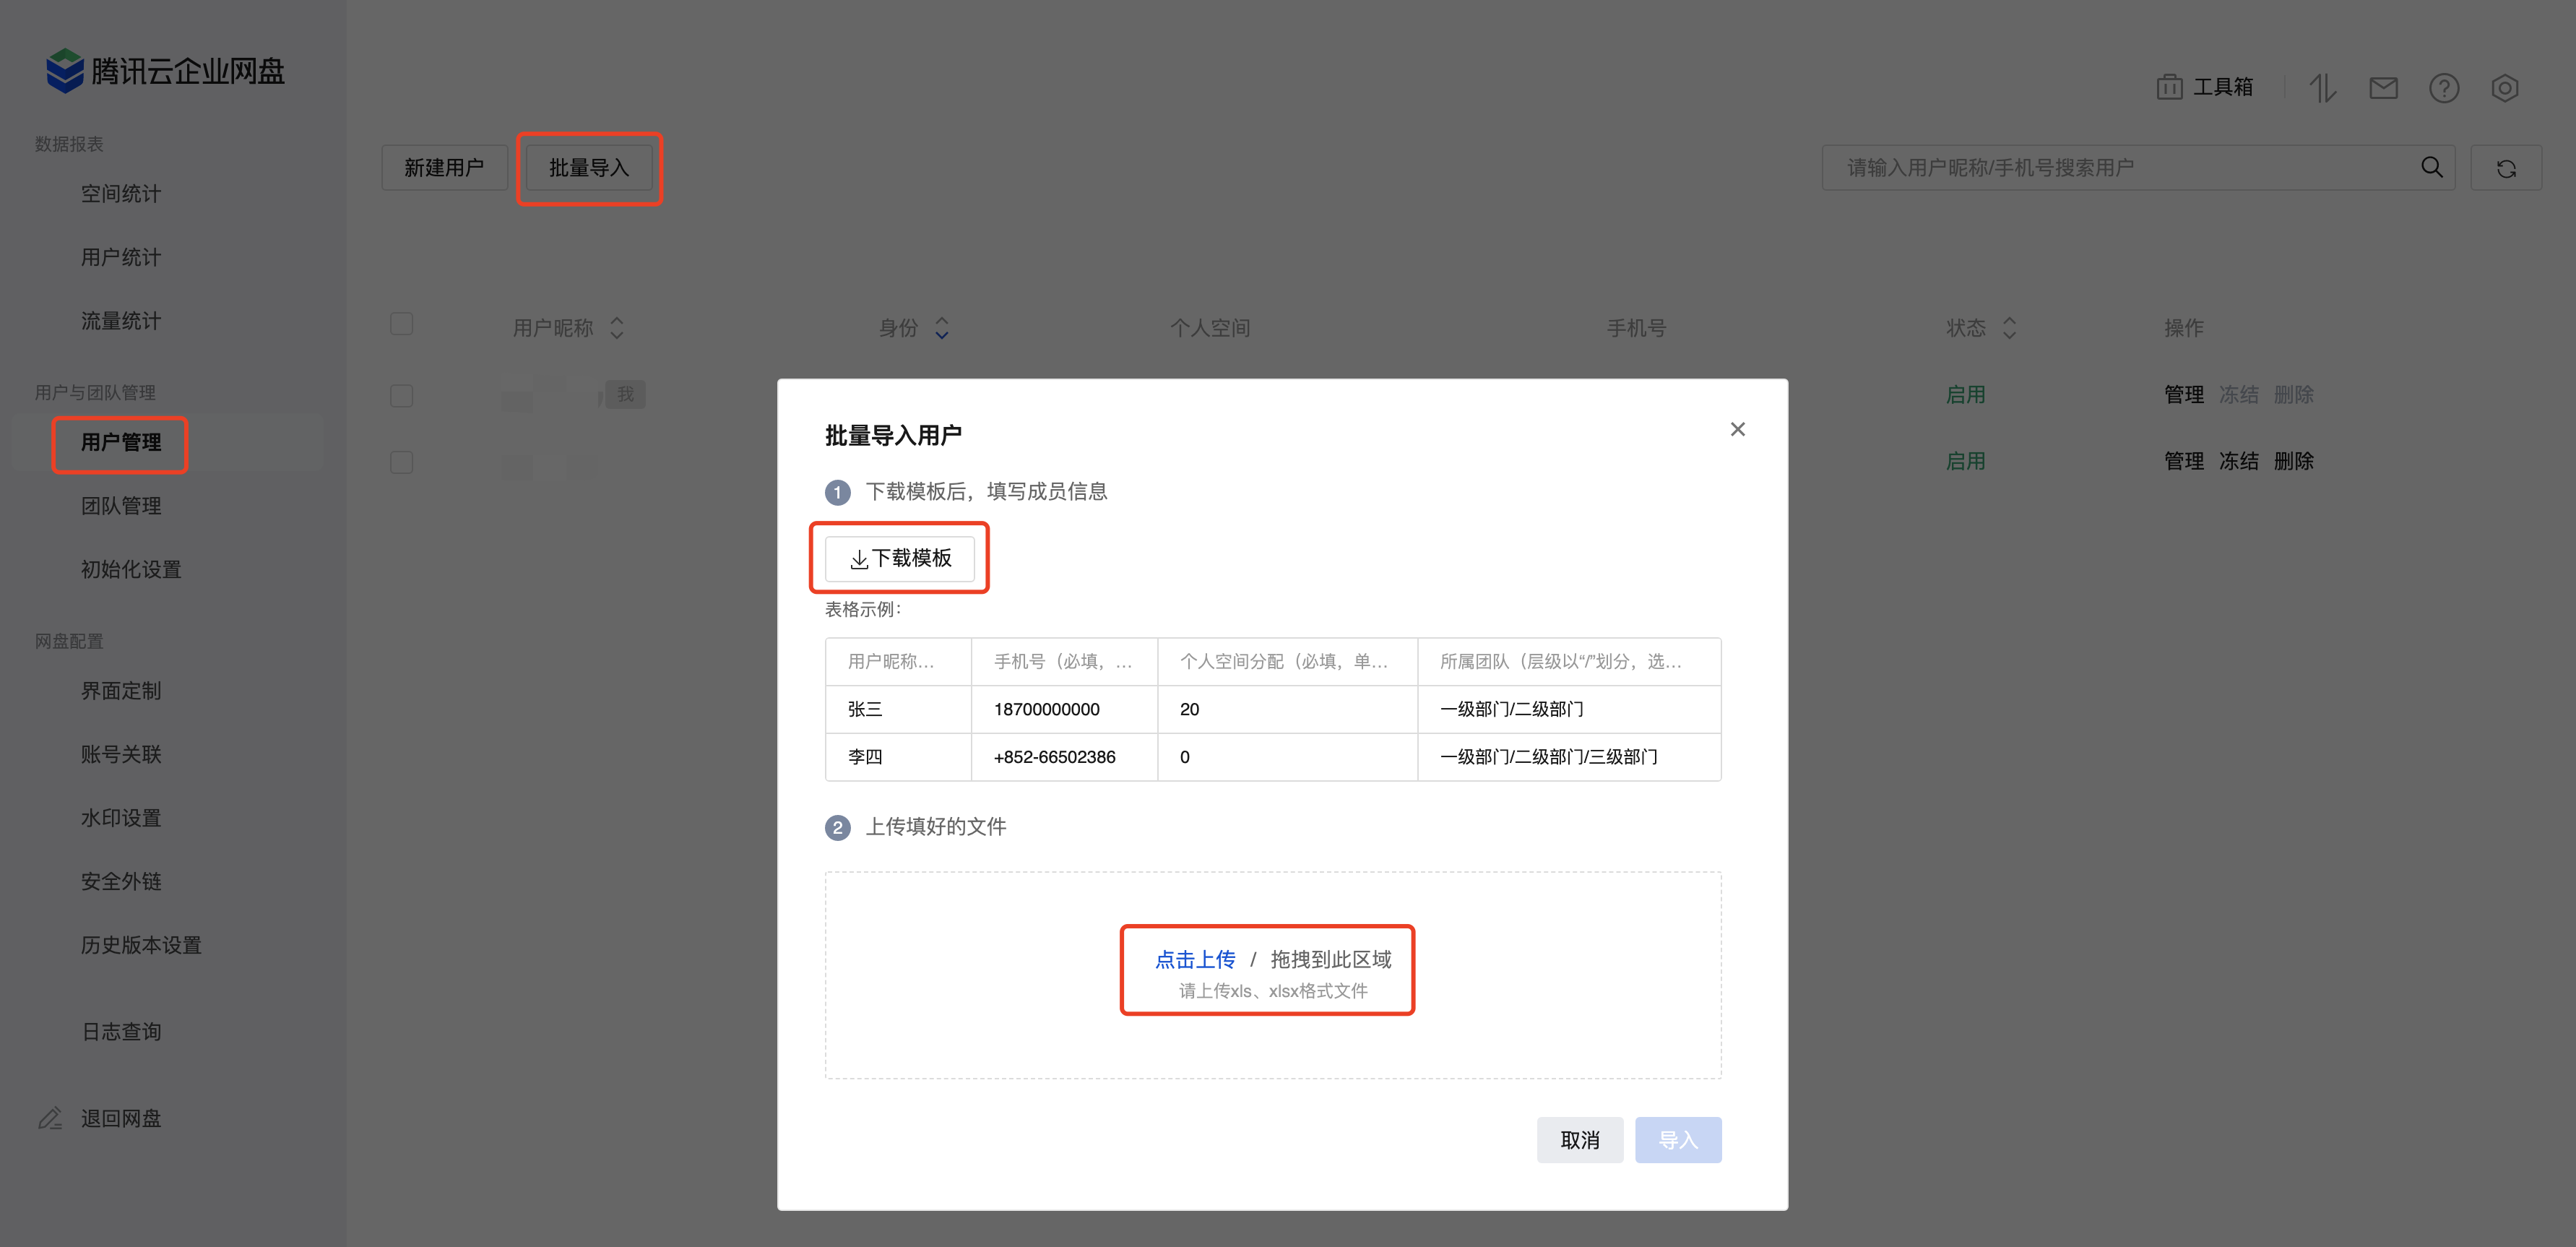The image size is (2576, 1247).
Task: Sort by 用户昵称 column arrows
Action: point(617,328)
